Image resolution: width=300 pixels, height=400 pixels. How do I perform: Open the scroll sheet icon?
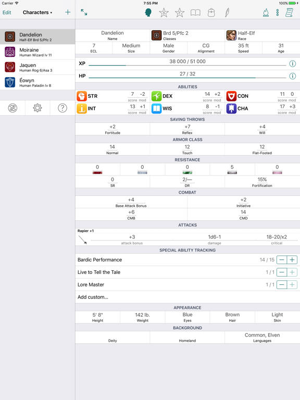(x=289, y=12)
